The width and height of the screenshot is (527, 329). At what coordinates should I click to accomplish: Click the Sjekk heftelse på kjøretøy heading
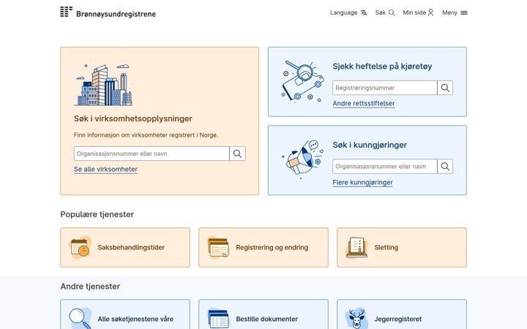[382, 67]
